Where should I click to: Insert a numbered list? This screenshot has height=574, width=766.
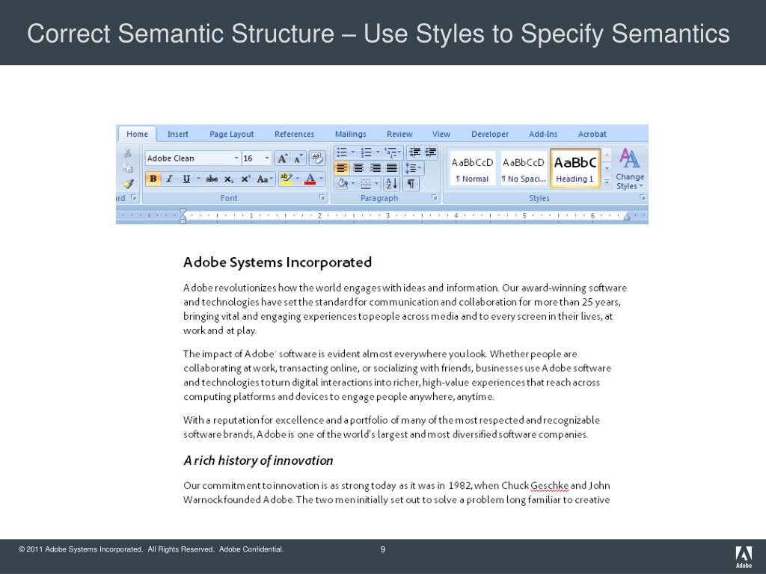(x=365, y=152)
